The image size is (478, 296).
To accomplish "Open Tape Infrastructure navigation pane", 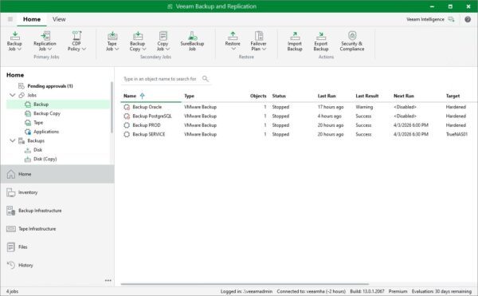I will 57,229.
